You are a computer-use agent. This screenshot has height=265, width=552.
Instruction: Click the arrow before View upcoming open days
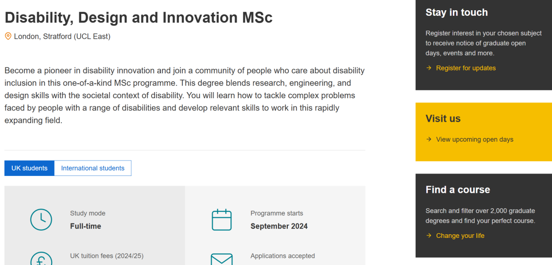point(429,139)
